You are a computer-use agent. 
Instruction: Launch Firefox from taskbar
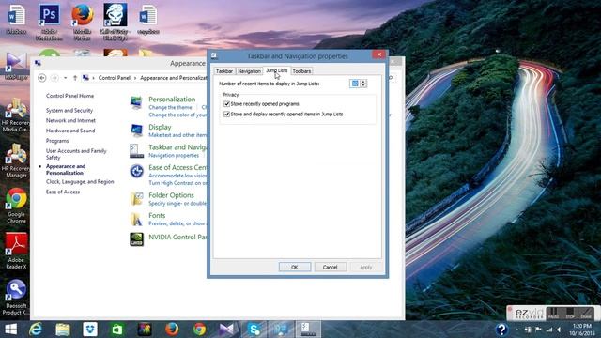click(172, 330)
